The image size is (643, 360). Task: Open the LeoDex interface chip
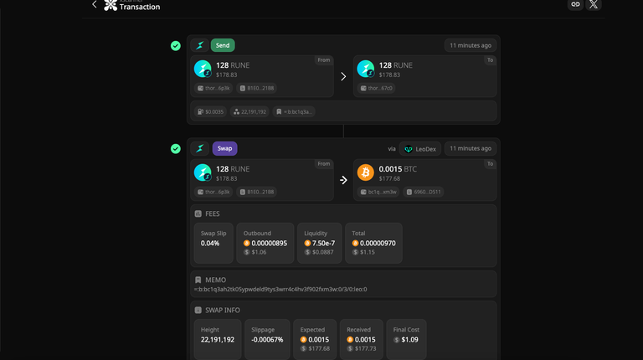point(420,149)
